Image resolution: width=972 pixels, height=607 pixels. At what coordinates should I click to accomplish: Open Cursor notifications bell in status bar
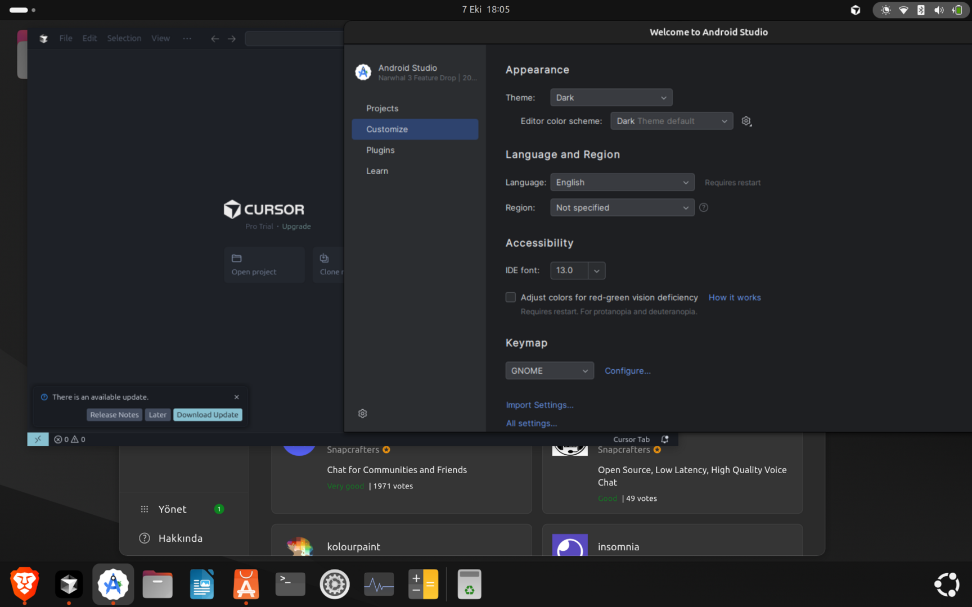(665, 440)
